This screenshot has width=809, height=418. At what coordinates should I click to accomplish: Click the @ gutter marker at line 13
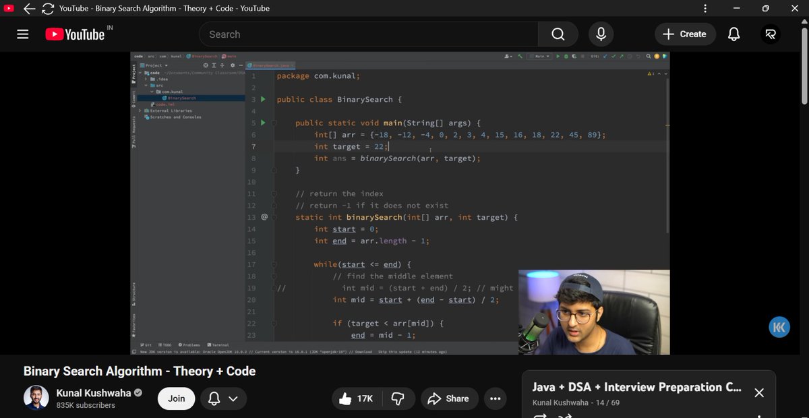(x=264, y=217)
